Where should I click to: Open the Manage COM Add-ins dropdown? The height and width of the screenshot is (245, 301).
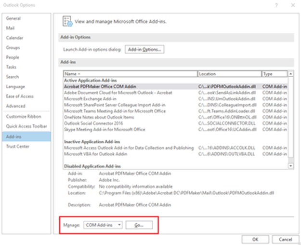click(x=103, y=225)
